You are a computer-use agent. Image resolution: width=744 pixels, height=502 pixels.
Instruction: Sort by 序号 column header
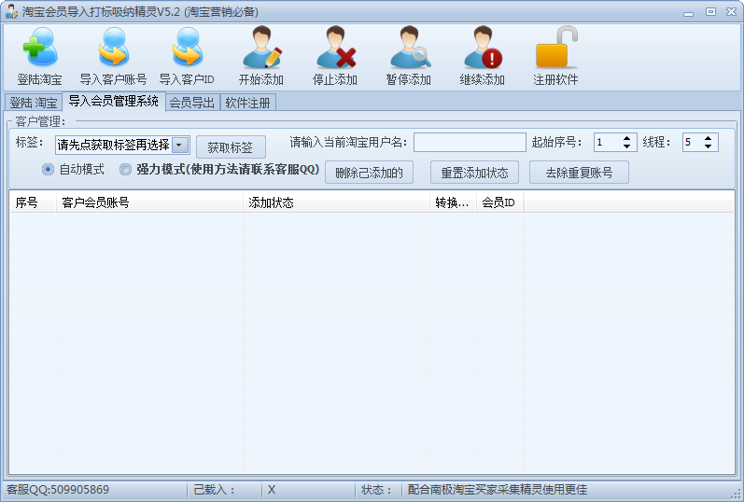click(x=34, y=202)
